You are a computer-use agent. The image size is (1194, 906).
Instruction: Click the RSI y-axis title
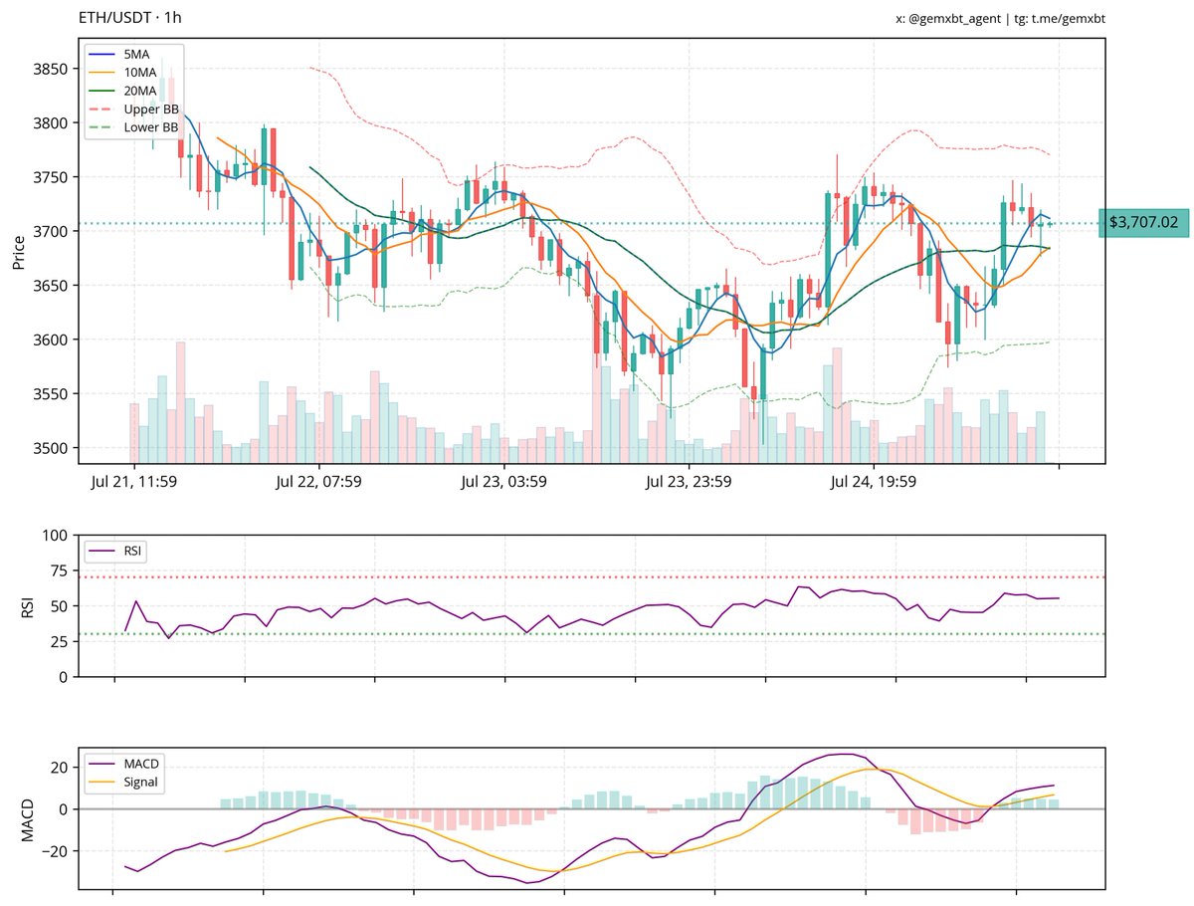tap(28, 606)
